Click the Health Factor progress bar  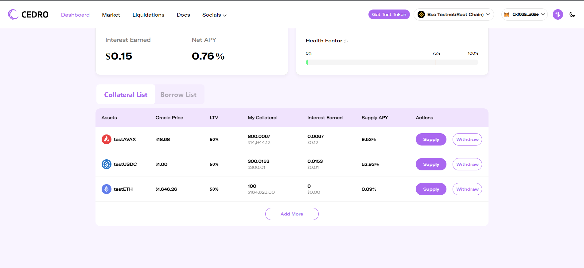[392, 62]
